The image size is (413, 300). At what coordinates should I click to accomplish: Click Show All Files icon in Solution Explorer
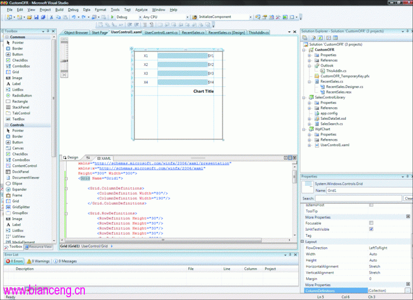(313, 38)
